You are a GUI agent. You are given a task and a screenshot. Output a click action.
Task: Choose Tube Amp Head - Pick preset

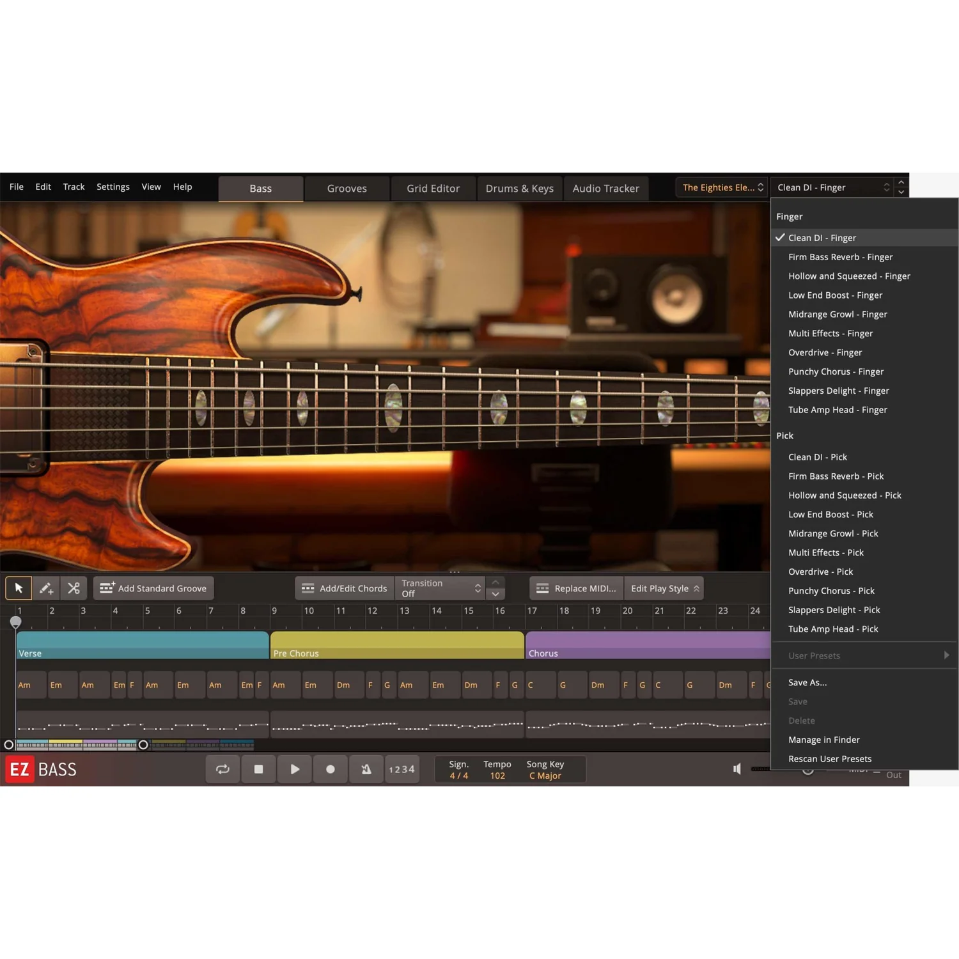tap(864, 629)
